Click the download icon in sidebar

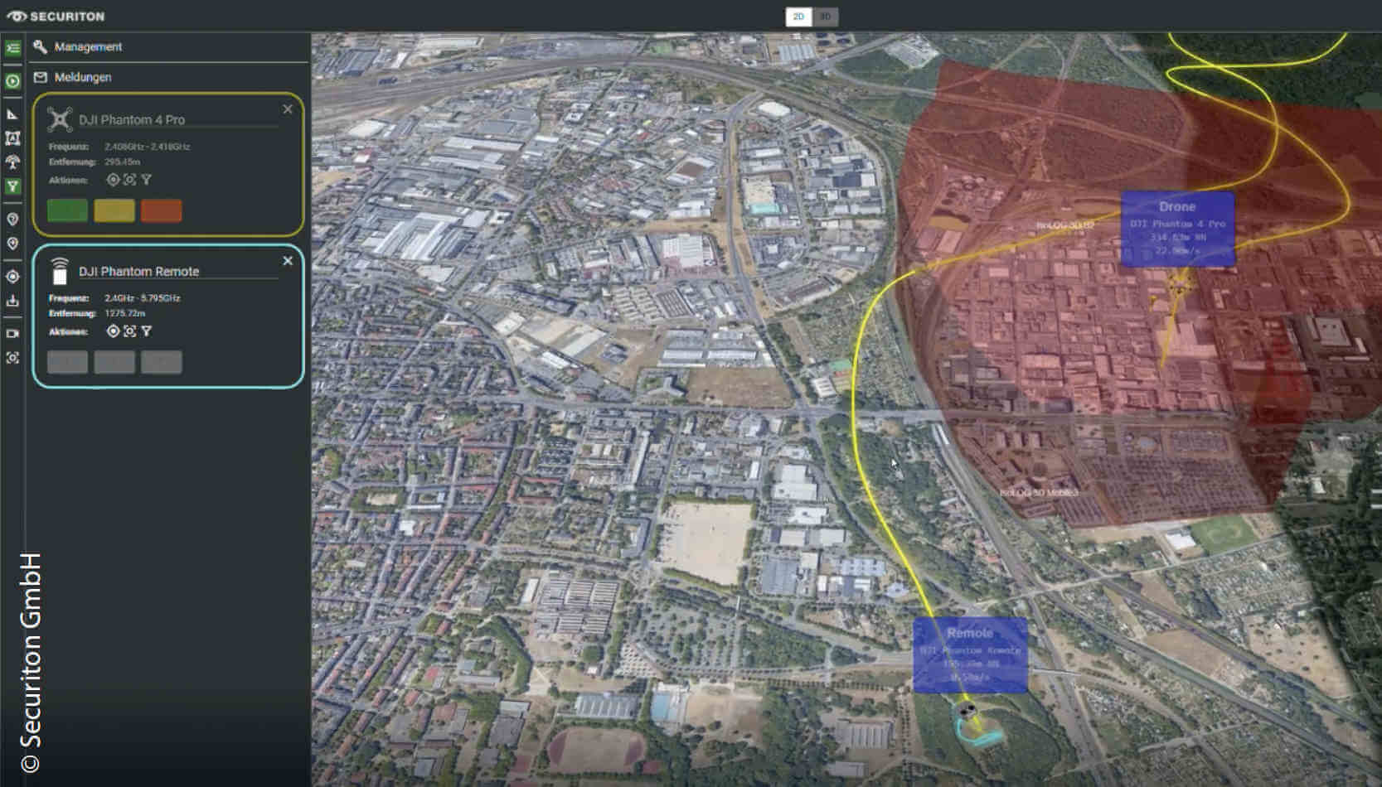tap(12, 302)
